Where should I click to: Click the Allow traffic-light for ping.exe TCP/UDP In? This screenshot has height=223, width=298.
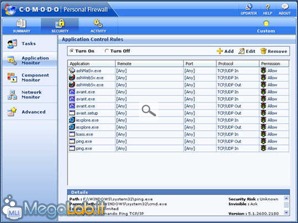[x=263, y=148]
